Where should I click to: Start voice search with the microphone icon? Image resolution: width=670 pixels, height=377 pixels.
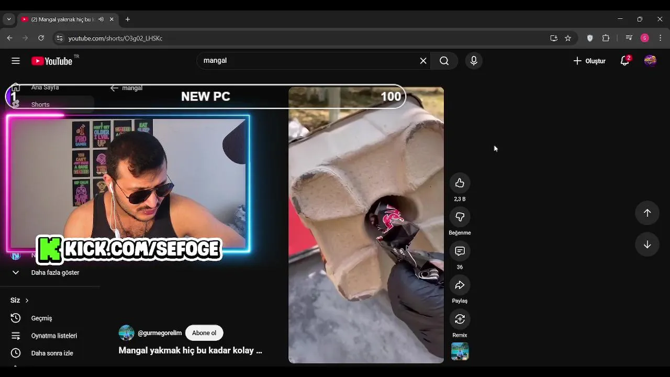click(x=474, y=61)
